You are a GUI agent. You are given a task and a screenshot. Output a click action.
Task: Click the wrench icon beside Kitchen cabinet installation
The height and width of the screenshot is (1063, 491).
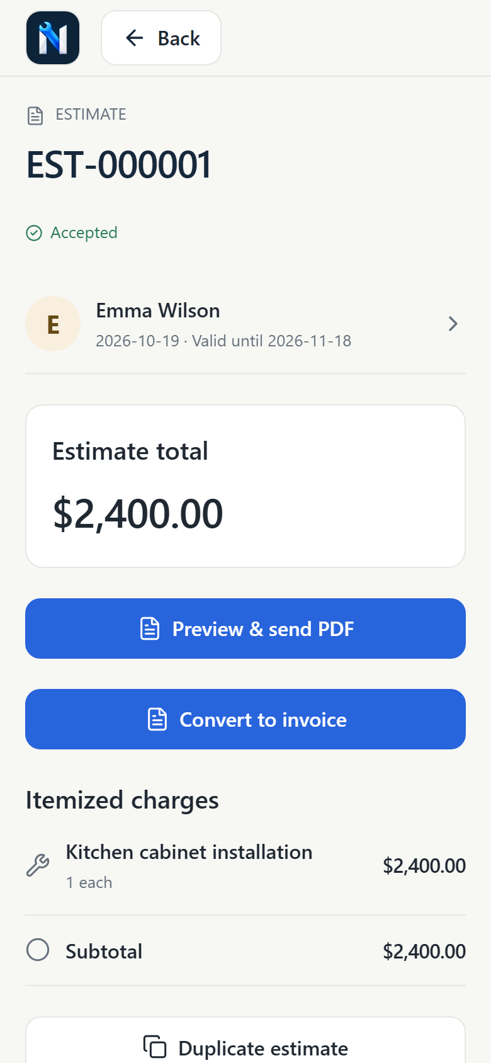pyautogui.click(x=38, y=865)
